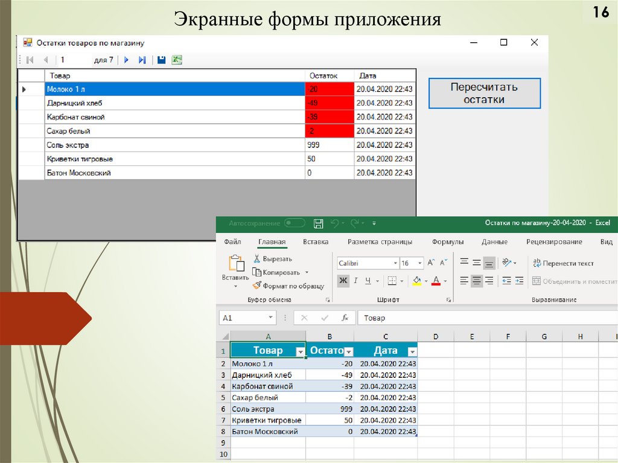Screen dimensions: 618x463
Task: Toggle bold Ж formatting
Action: tap(343, 281)
